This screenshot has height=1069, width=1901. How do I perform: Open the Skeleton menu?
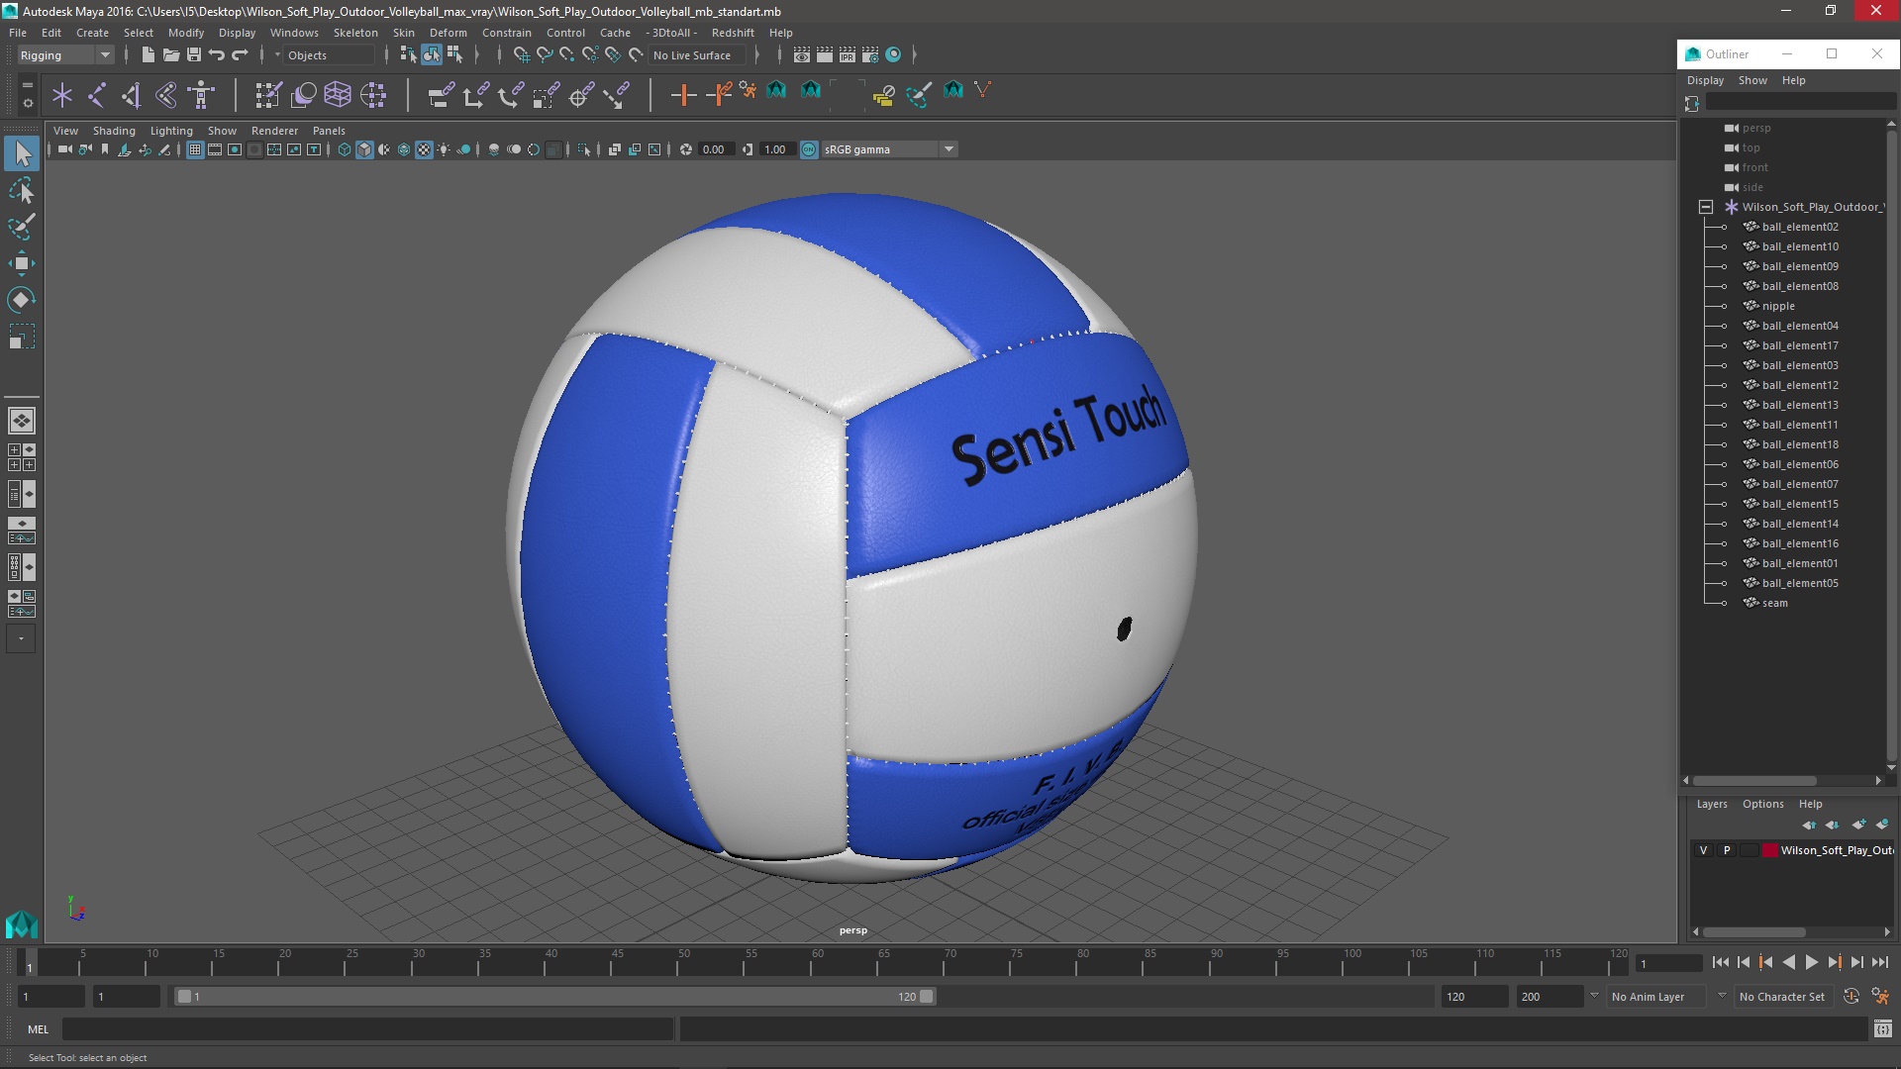(354, 33)
